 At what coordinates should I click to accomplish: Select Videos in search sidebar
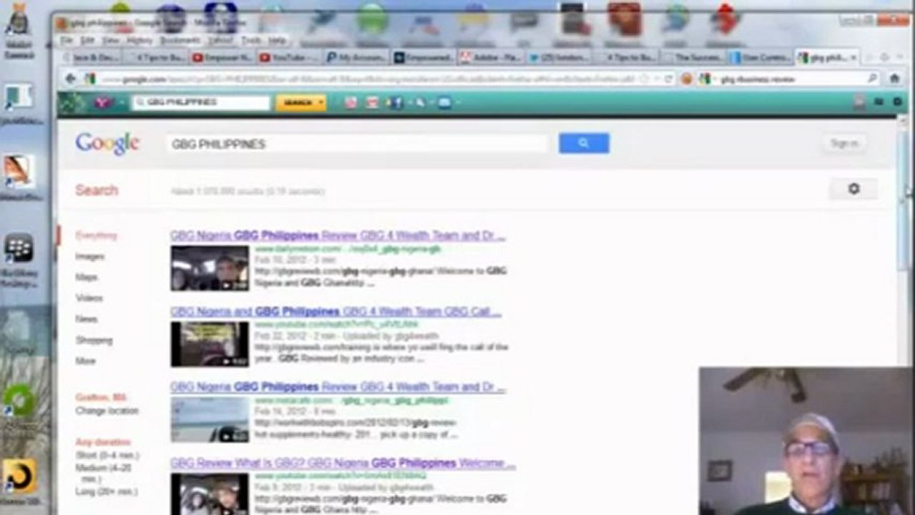[89, 298]
